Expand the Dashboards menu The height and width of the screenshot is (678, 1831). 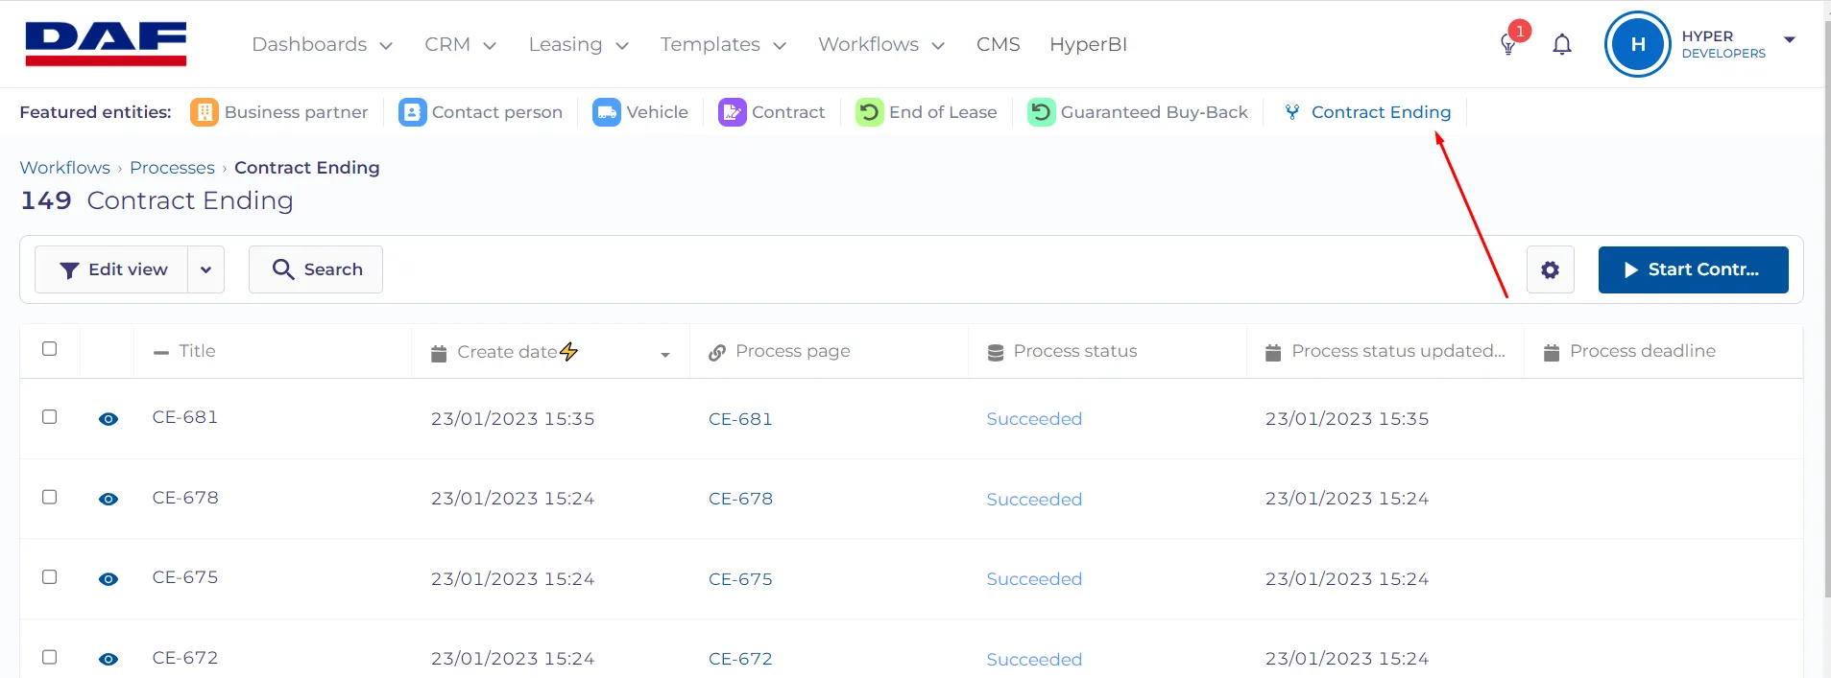pyautogui.click(x=322, y=44)
